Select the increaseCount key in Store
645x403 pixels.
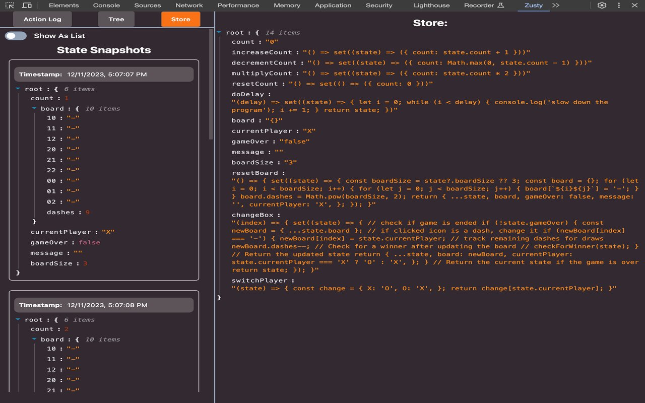(x=262, y=52)
